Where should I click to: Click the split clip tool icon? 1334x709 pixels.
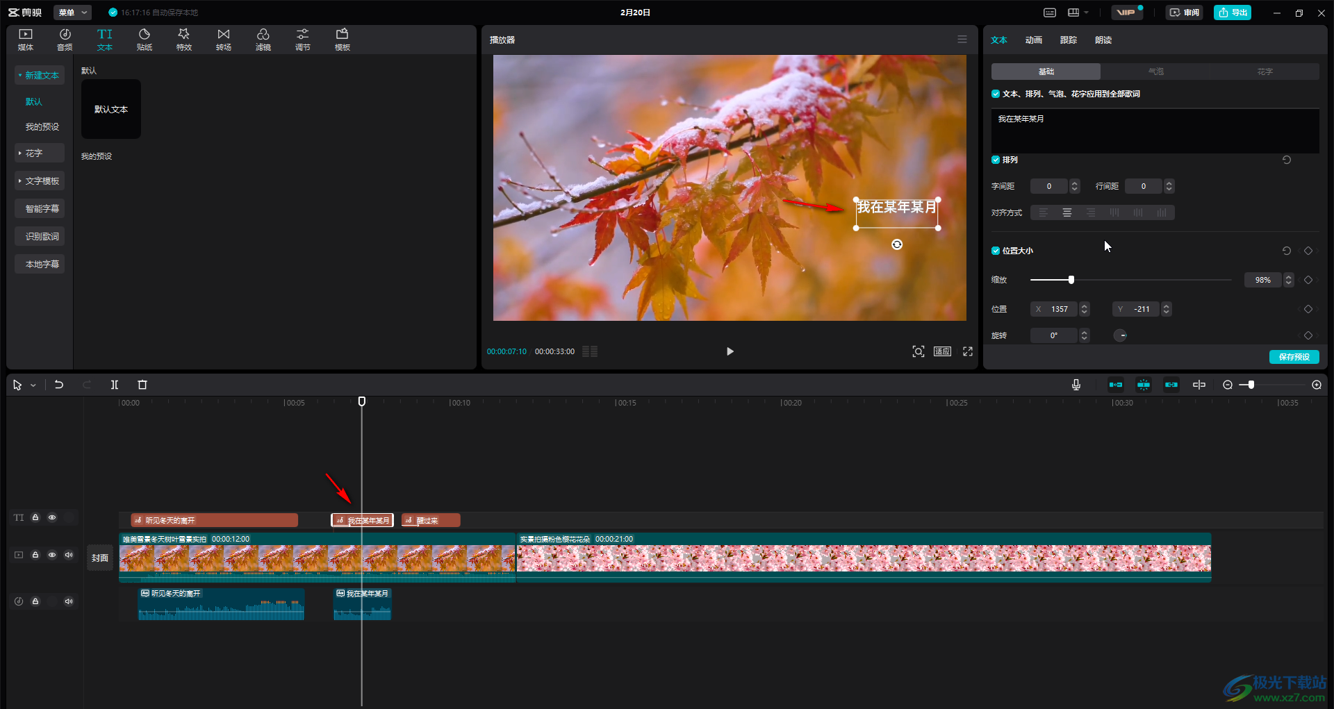[x=115, y=385]
